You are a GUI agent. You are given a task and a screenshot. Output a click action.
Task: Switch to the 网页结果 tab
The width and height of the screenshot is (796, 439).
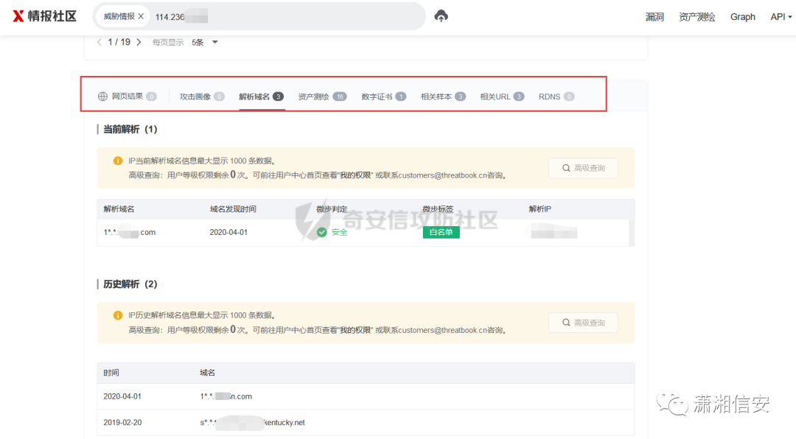pyautogui.click(x=127, y=96)
